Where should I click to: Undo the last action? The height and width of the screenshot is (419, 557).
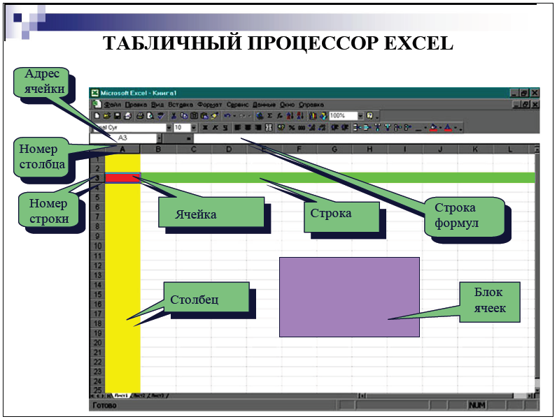point(227,115)
